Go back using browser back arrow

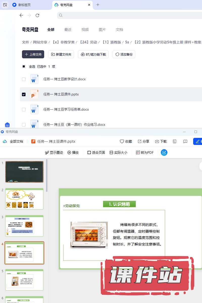point(21,15)
